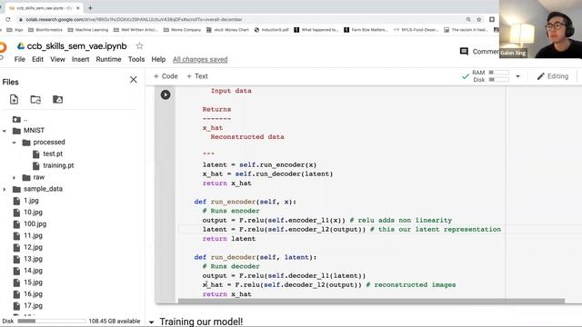
Task: Open the 13.jpg file
Action: pos(33,259)
